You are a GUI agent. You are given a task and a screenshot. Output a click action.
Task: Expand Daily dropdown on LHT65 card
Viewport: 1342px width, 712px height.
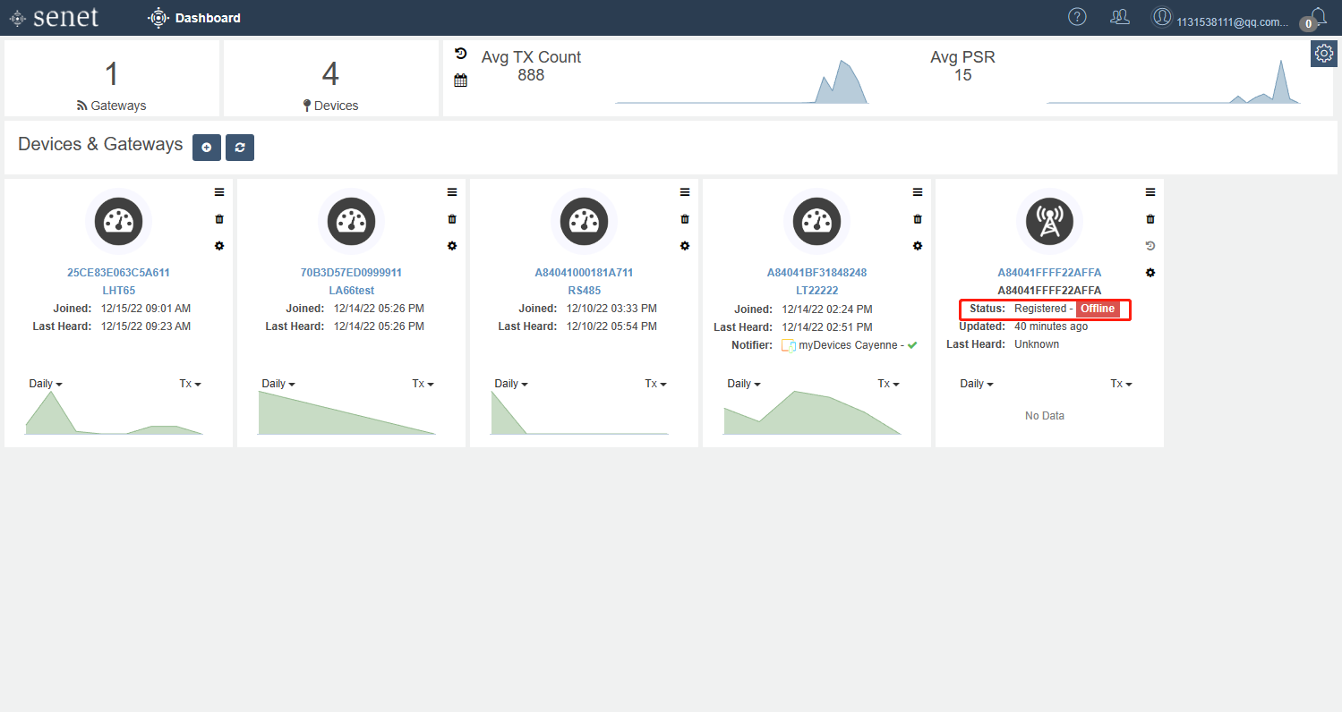(46, 384)
